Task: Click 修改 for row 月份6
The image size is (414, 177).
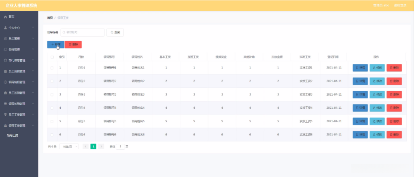Action: pyautogui.click(x=377, y=135)
